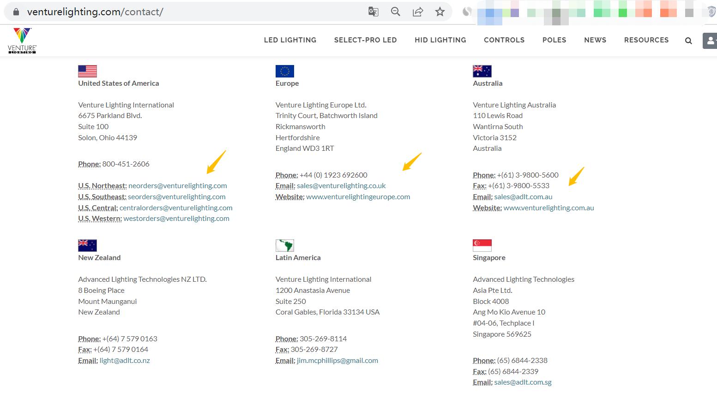Click the user account icon
This screenshot has height=398, width=717.
point(710,41)
